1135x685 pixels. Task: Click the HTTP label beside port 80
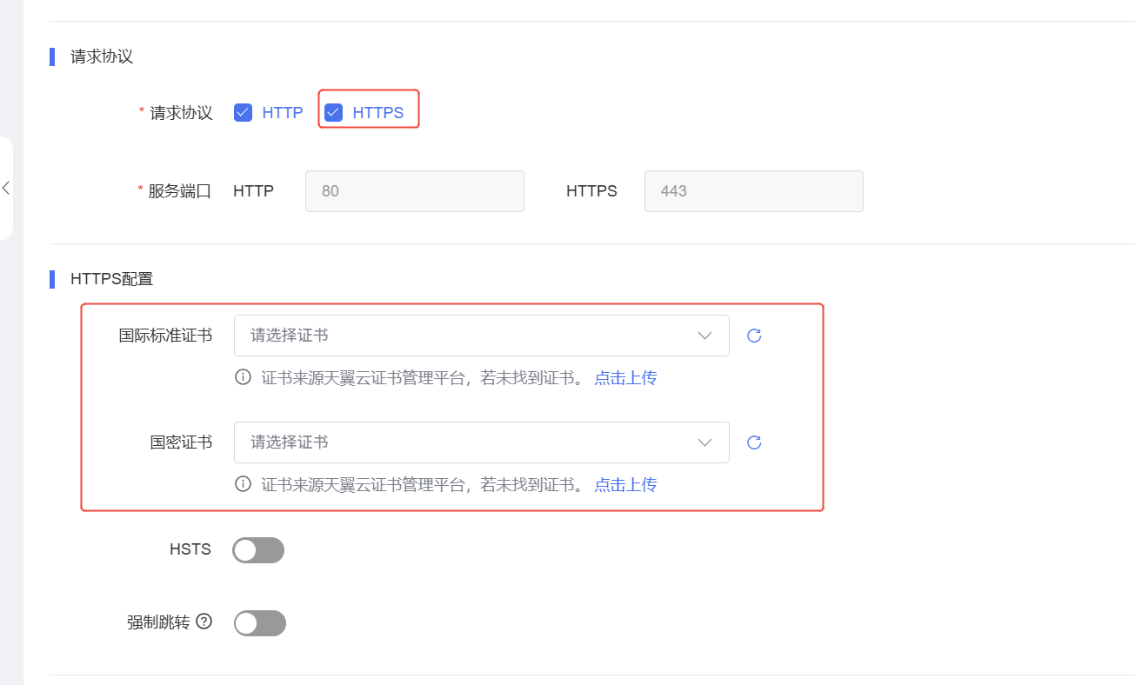click(253, 191)
